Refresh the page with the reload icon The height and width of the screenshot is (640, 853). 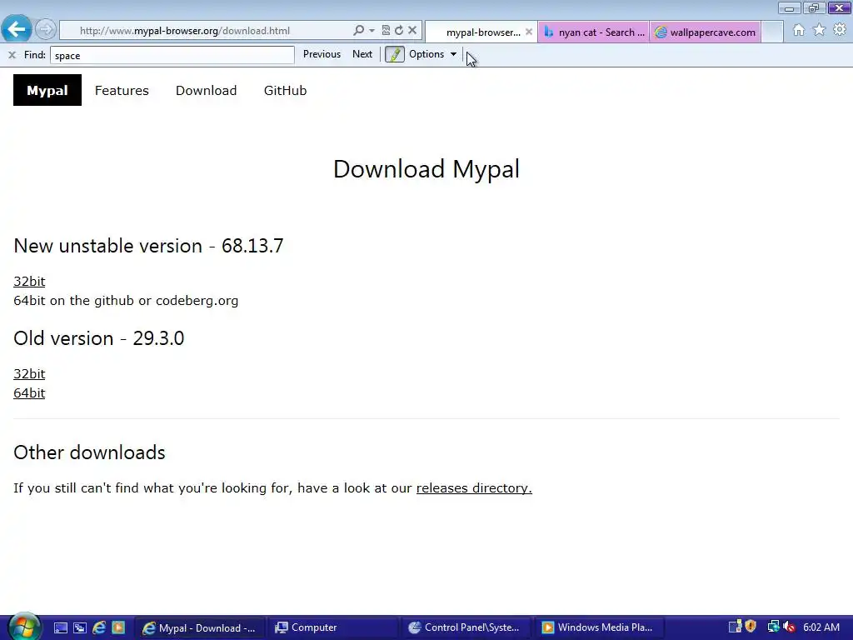pyautogui.click(x=399, y=31)
